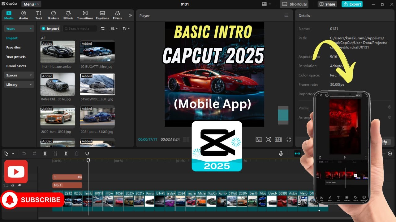The height and width of the screenshot is (222, 396).
Task: Click the Add marker icon
Action: [x=87, y=154]
